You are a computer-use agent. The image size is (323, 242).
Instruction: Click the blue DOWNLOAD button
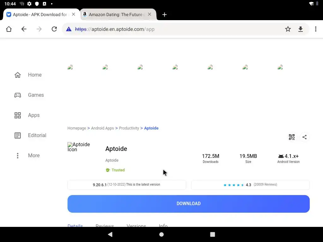[189, 204]
